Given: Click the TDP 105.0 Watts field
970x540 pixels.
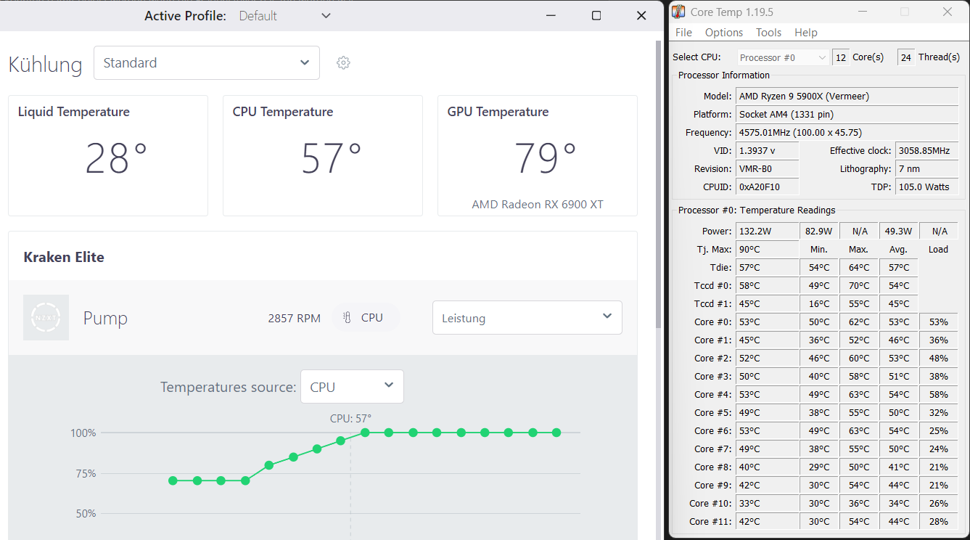Looking at the screenshot, I should click(x=926, y=187).
